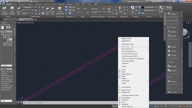This screenshot has height=108, width=192.
Task: Open the Data Manager
Action: (x=12, y=10)
